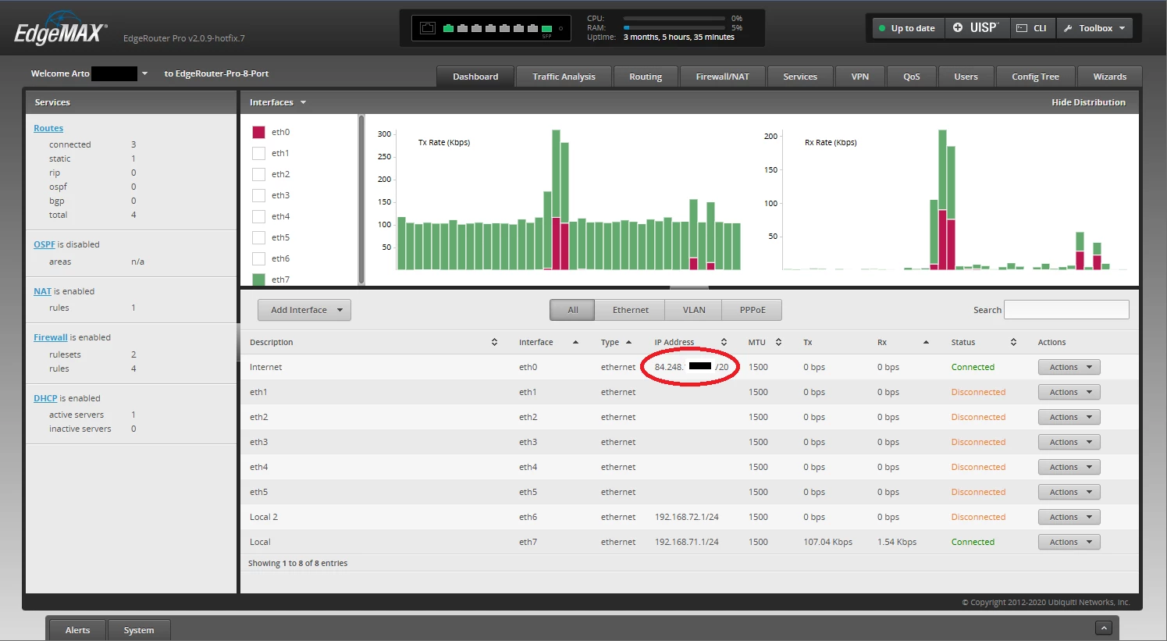
Task: Toggle eth0 graph checkbox
Action: [x=258, y=132]
